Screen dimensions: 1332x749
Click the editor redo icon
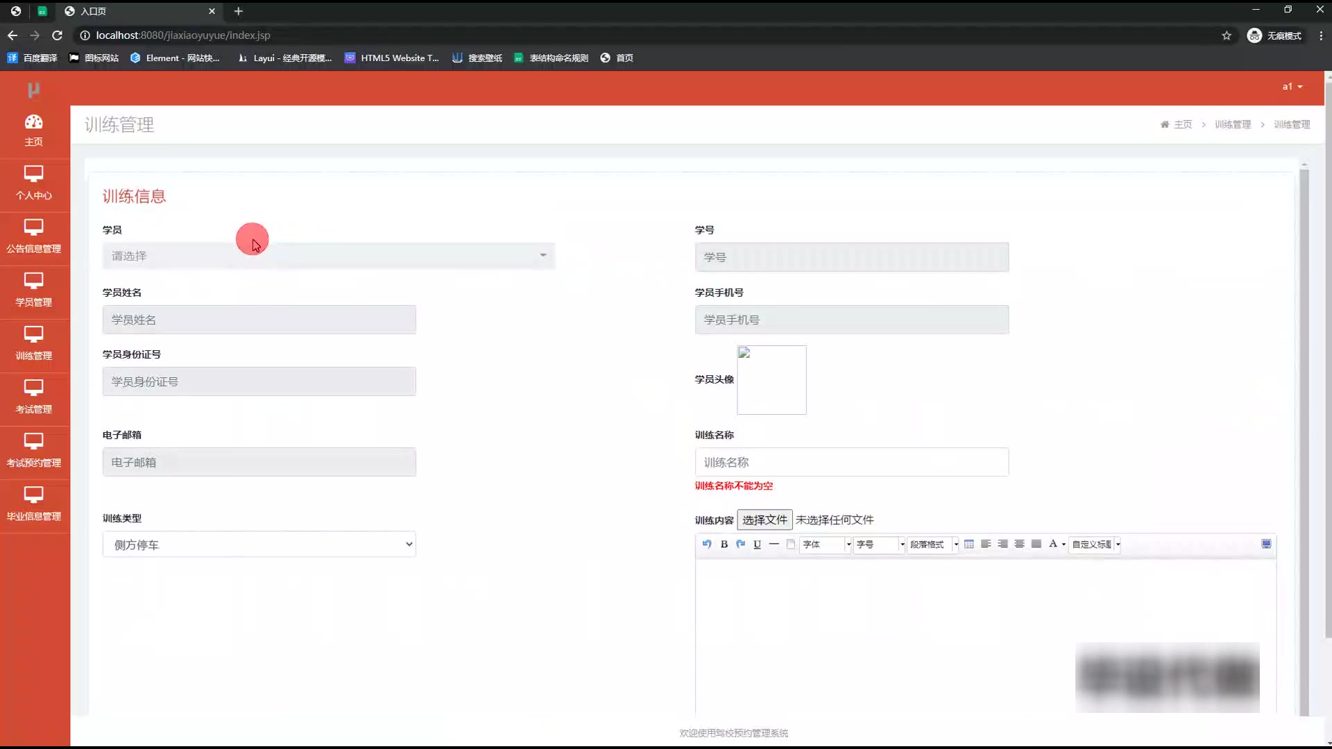[740, 544]
